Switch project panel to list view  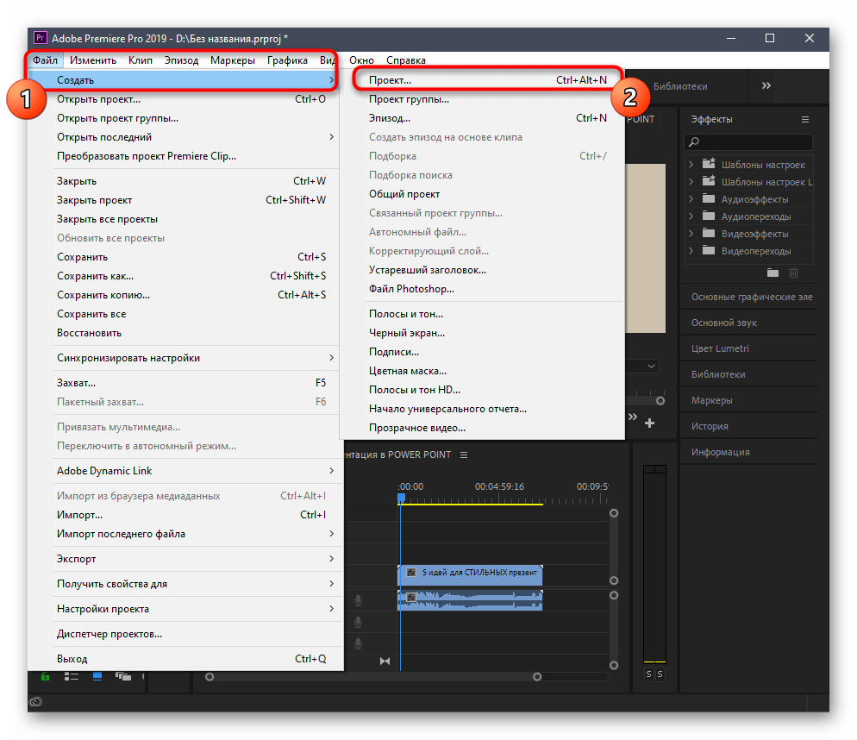coord(71,677)
